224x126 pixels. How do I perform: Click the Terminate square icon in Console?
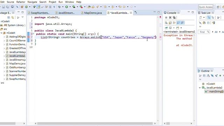[166, 17]
